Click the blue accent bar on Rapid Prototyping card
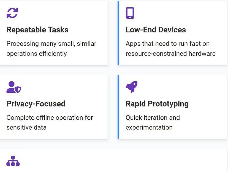 (118, 106)
